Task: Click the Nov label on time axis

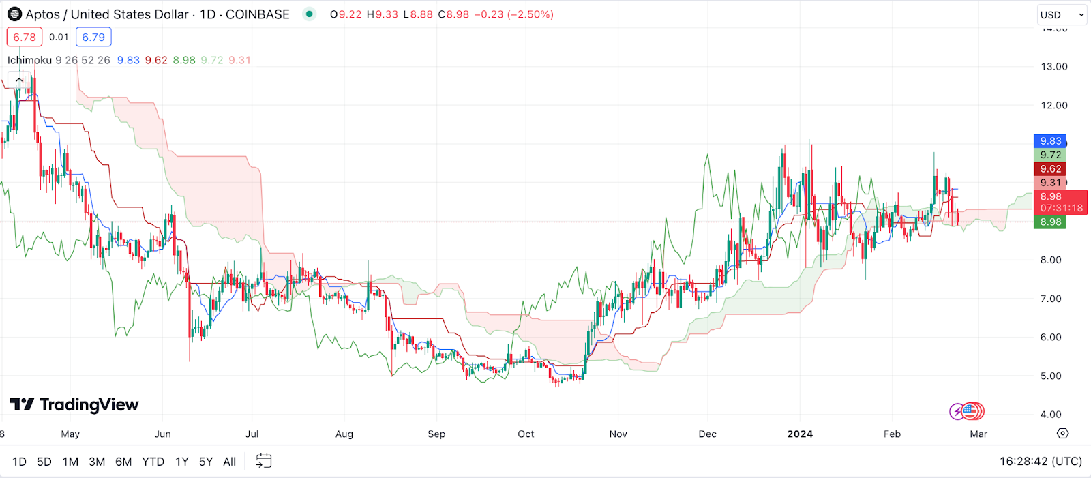Action: [x=618, y=434]
